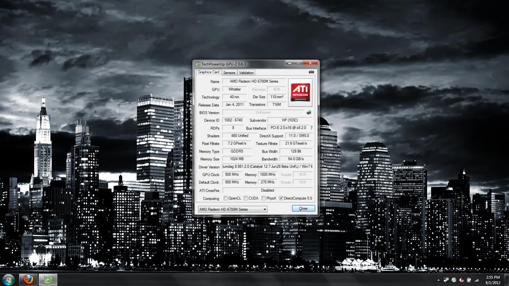Click the Shader N/A field in Default Clock row

click(x=303, y=182)
